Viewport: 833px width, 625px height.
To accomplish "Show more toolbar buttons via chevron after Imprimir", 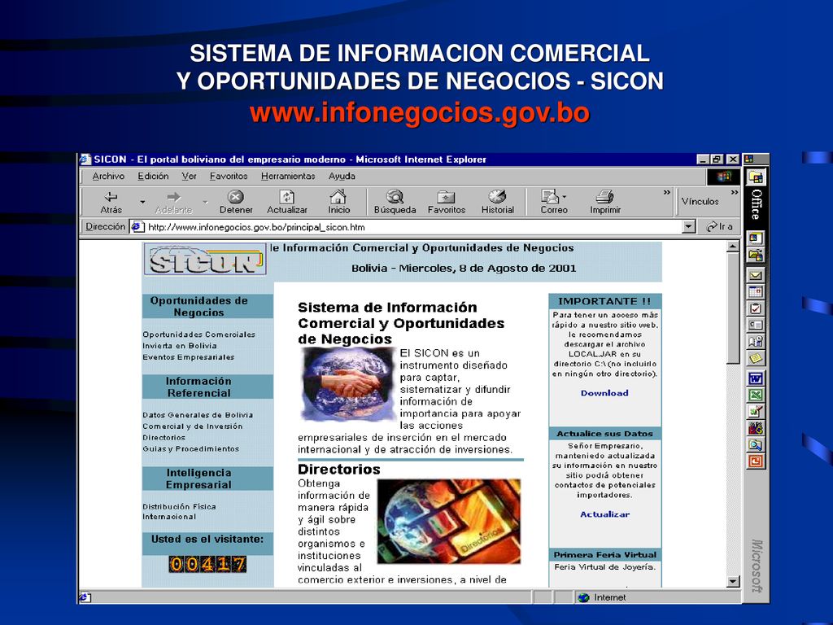I will click(667, 192).
